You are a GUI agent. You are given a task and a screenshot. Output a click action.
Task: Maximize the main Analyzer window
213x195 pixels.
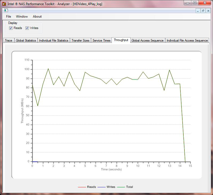pyautogui.click(x=195, y=3)
